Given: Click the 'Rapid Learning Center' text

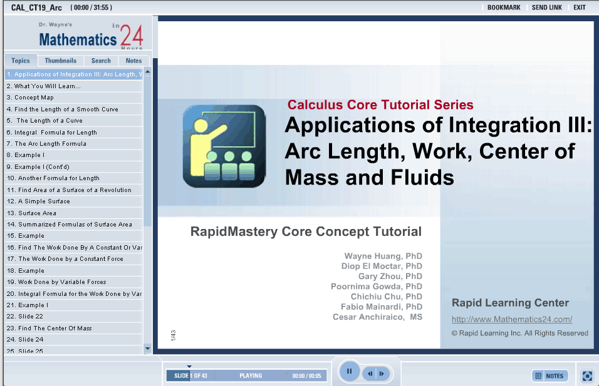Looking at the screenshot, I should [x=511, y=303].
